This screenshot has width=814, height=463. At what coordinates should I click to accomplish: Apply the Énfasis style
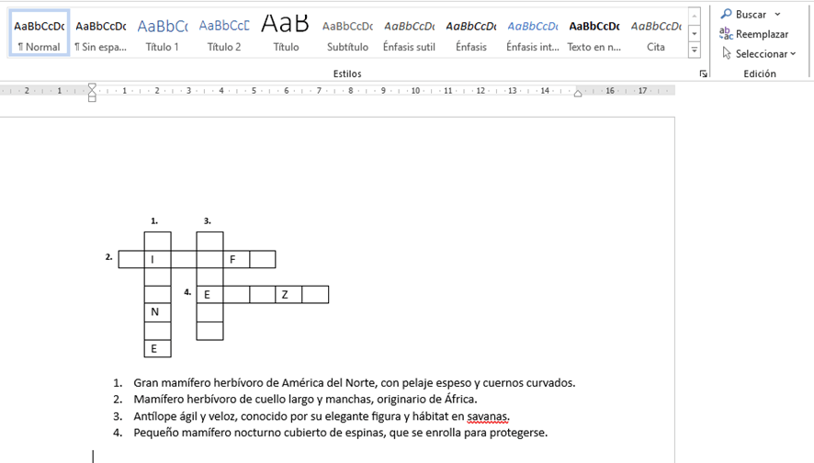pos(471,33)
